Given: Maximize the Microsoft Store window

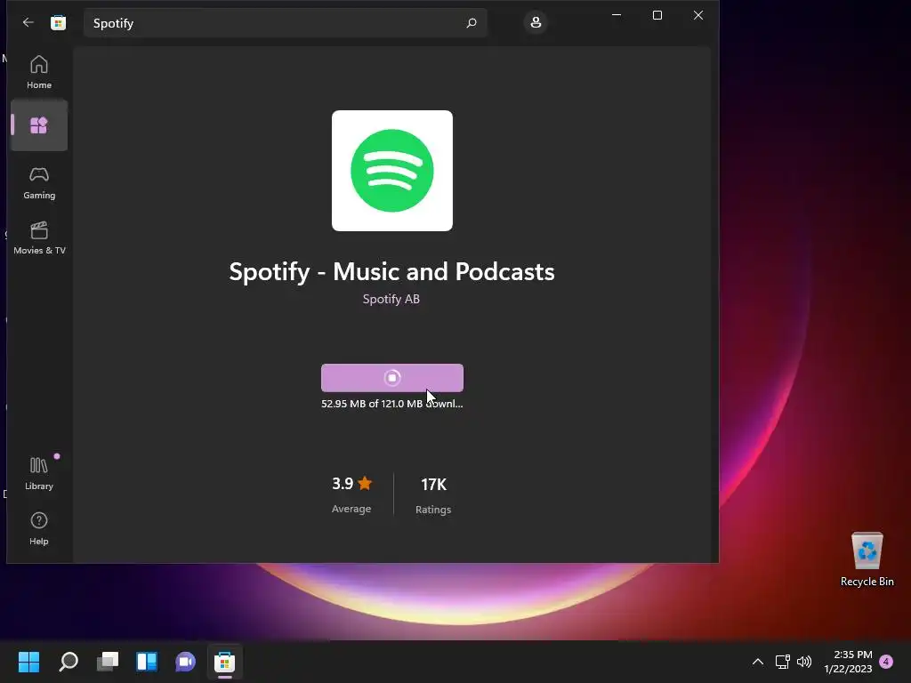Looking at the screenshot, I should tap(657, 15).
